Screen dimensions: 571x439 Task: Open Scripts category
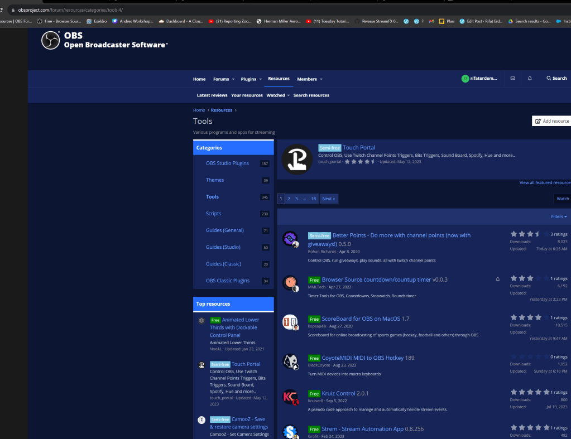[x=213, y=214]
